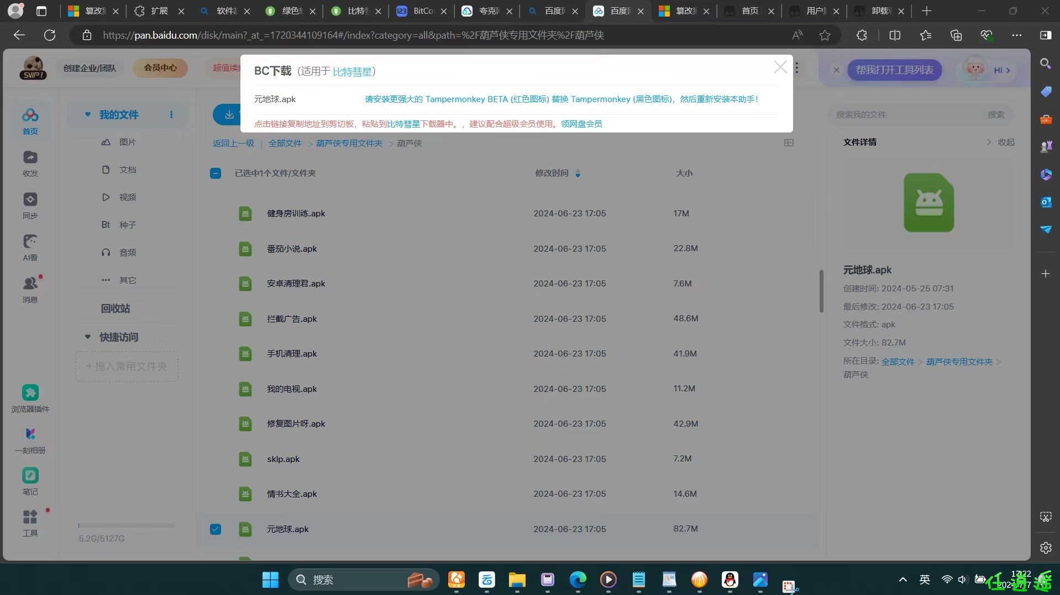1060x595 pixels.
Task: Open 消息 messages in sidebar
Action: 30,290
